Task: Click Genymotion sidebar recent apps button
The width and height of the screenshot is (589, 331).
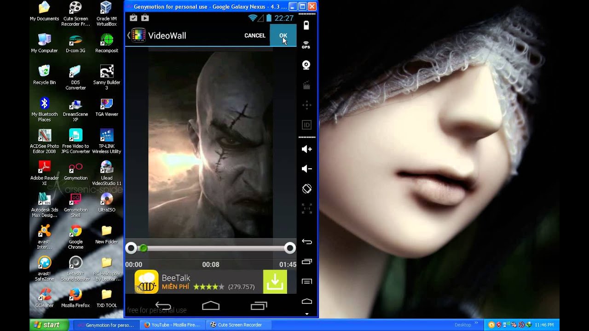Action: point(306,262)
